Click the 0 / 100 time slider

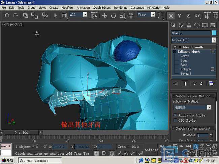[21, 132]
